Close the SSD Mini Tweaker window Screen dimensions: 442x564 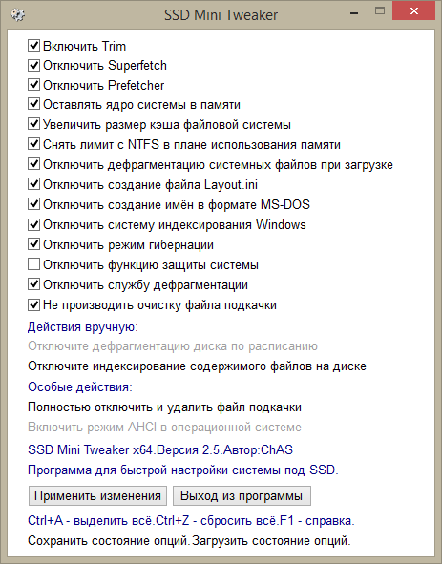pos(414,11)
